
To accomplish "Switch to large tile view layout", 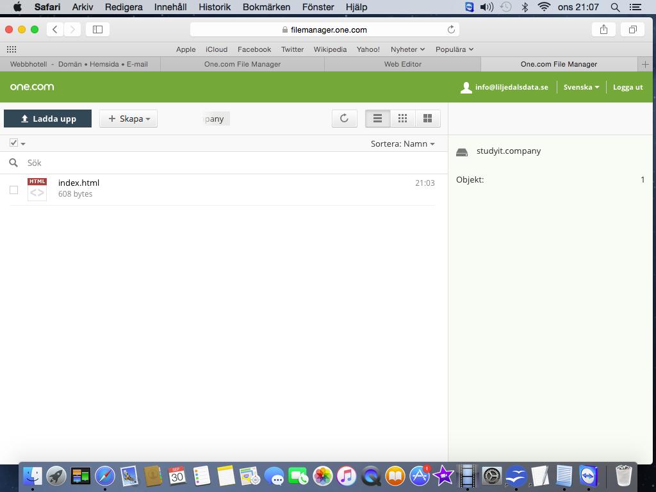I will [427, 119].
